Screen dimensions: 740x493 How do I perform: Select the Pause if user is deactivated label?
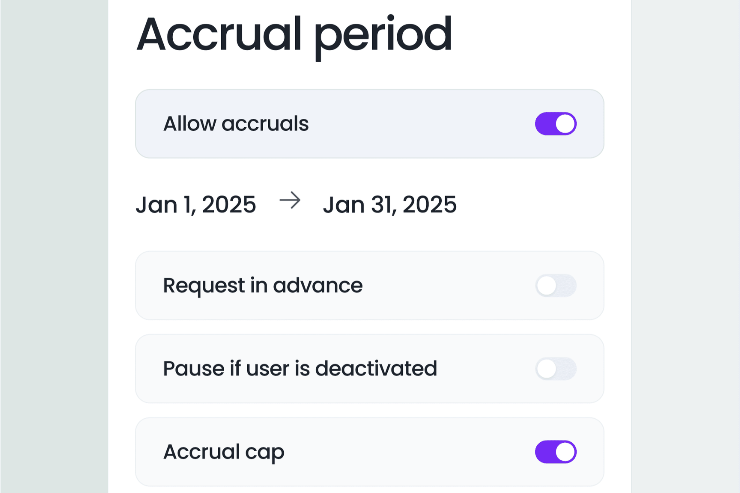coord(300,369)
